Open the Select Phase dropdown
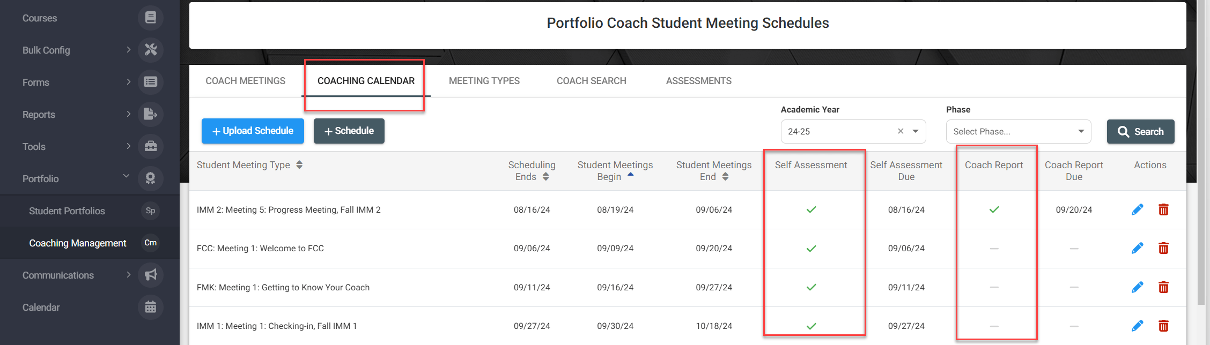Image resolution: width=1210 pixels, height=345 pixels. click(1018, 131)
